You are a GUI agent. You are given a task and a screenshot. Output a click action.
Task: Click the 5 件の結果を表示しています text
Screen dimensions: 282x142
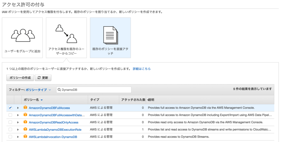253,89
